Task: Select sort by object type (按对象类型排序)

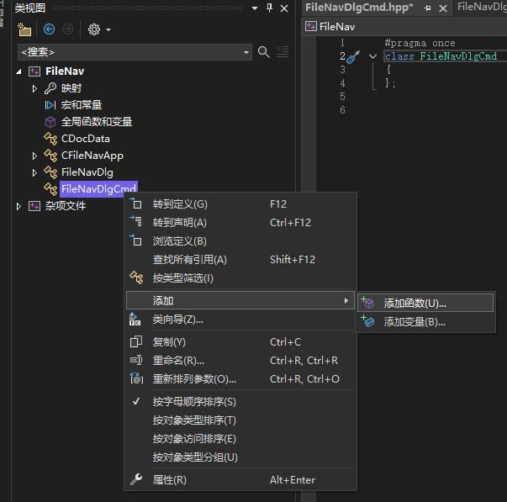Action: [194, 420]
